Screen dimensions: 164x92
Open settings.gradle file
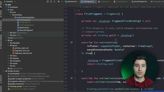click(x=22, y=86)
